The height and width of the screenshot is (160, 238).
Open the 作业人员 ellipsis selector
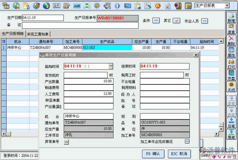point(205,20)
